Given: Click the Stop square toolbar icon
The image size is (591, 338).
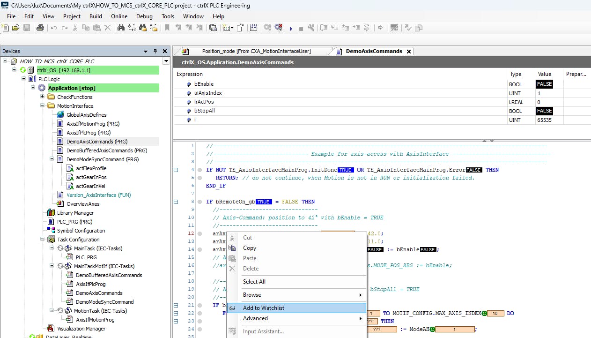Looking at the screenshot, I should (301, 29).
